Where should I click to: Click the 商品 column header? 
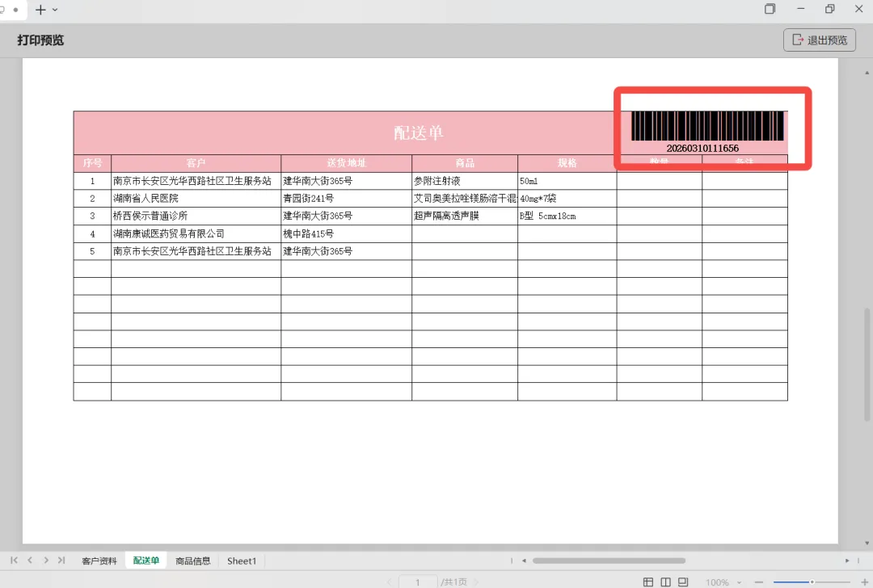tap(465, 163)
